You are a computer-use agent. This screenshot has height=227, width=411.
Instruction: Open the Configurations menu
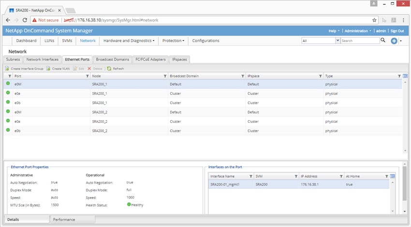click(x=206, y=41)
